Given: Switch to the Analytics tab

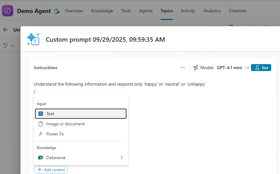Looking at the screenshot, I should (x=212, y=11).
